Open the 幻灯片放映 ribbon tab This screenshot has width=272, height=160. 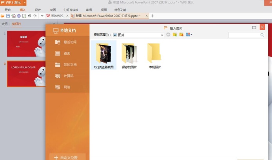[71, 10]
